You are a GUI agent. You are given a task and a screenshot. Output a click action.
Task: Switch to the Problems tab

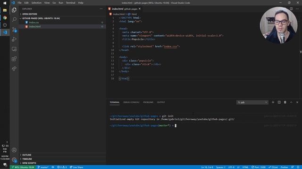coord(148,102)
